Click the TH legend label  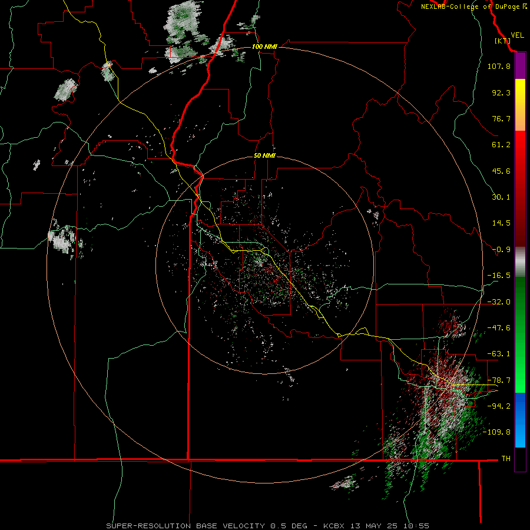pyautogui.click(x=506, y=459)
